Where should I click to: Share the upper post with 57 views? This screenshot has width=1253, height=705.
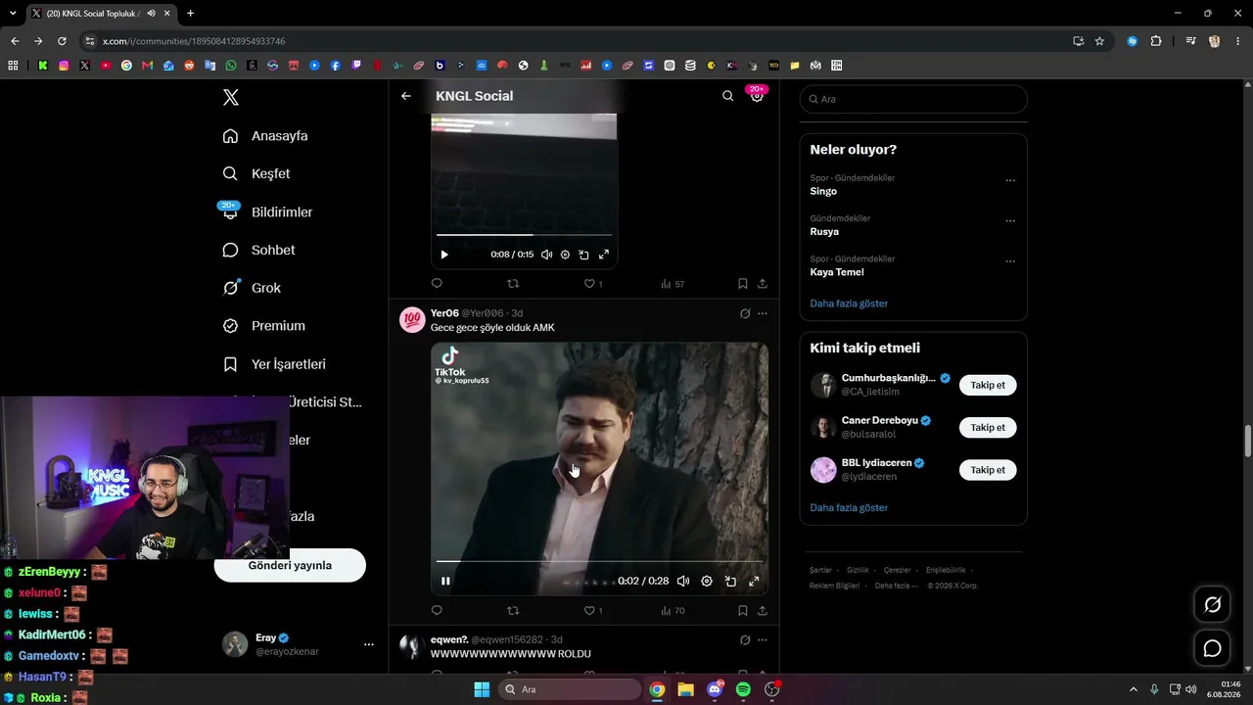[763, 284]
